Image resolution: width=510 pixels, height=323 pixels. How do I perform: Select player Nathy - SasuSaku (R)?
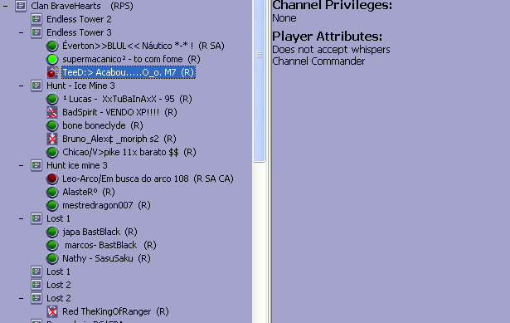click(x=106, y=258)
